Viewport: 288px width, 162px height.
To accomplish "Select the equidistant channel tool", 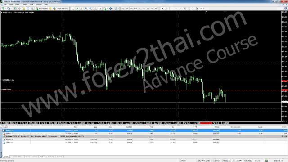I will 184,9.
